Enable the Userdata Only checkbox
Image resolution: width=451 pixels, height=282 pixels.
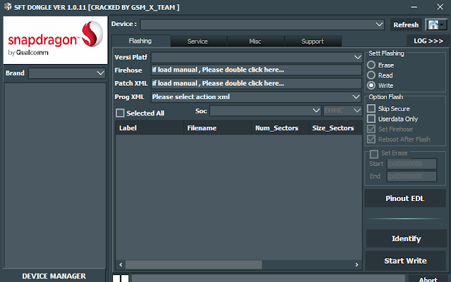pos(371,119)
